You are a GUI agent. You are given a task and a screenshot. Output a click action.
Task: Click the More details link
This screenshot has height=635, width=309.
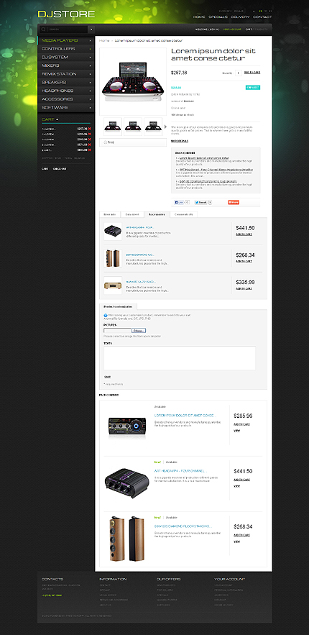point(180,141)
